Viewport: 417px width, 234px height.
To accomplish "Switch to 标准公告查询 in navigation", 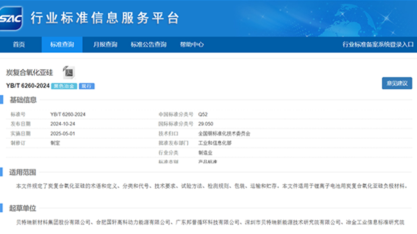I will [148, 45].
